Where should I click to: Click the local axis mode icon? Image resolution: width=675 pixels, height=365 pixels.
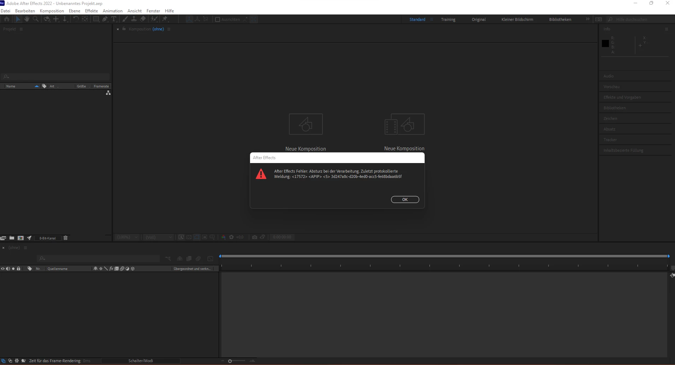(x=189, y=19)
